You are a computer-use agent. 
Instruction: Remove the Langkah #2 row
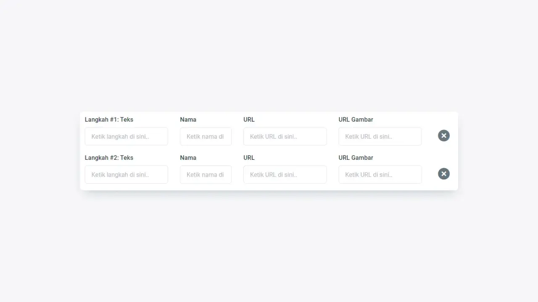444,174
